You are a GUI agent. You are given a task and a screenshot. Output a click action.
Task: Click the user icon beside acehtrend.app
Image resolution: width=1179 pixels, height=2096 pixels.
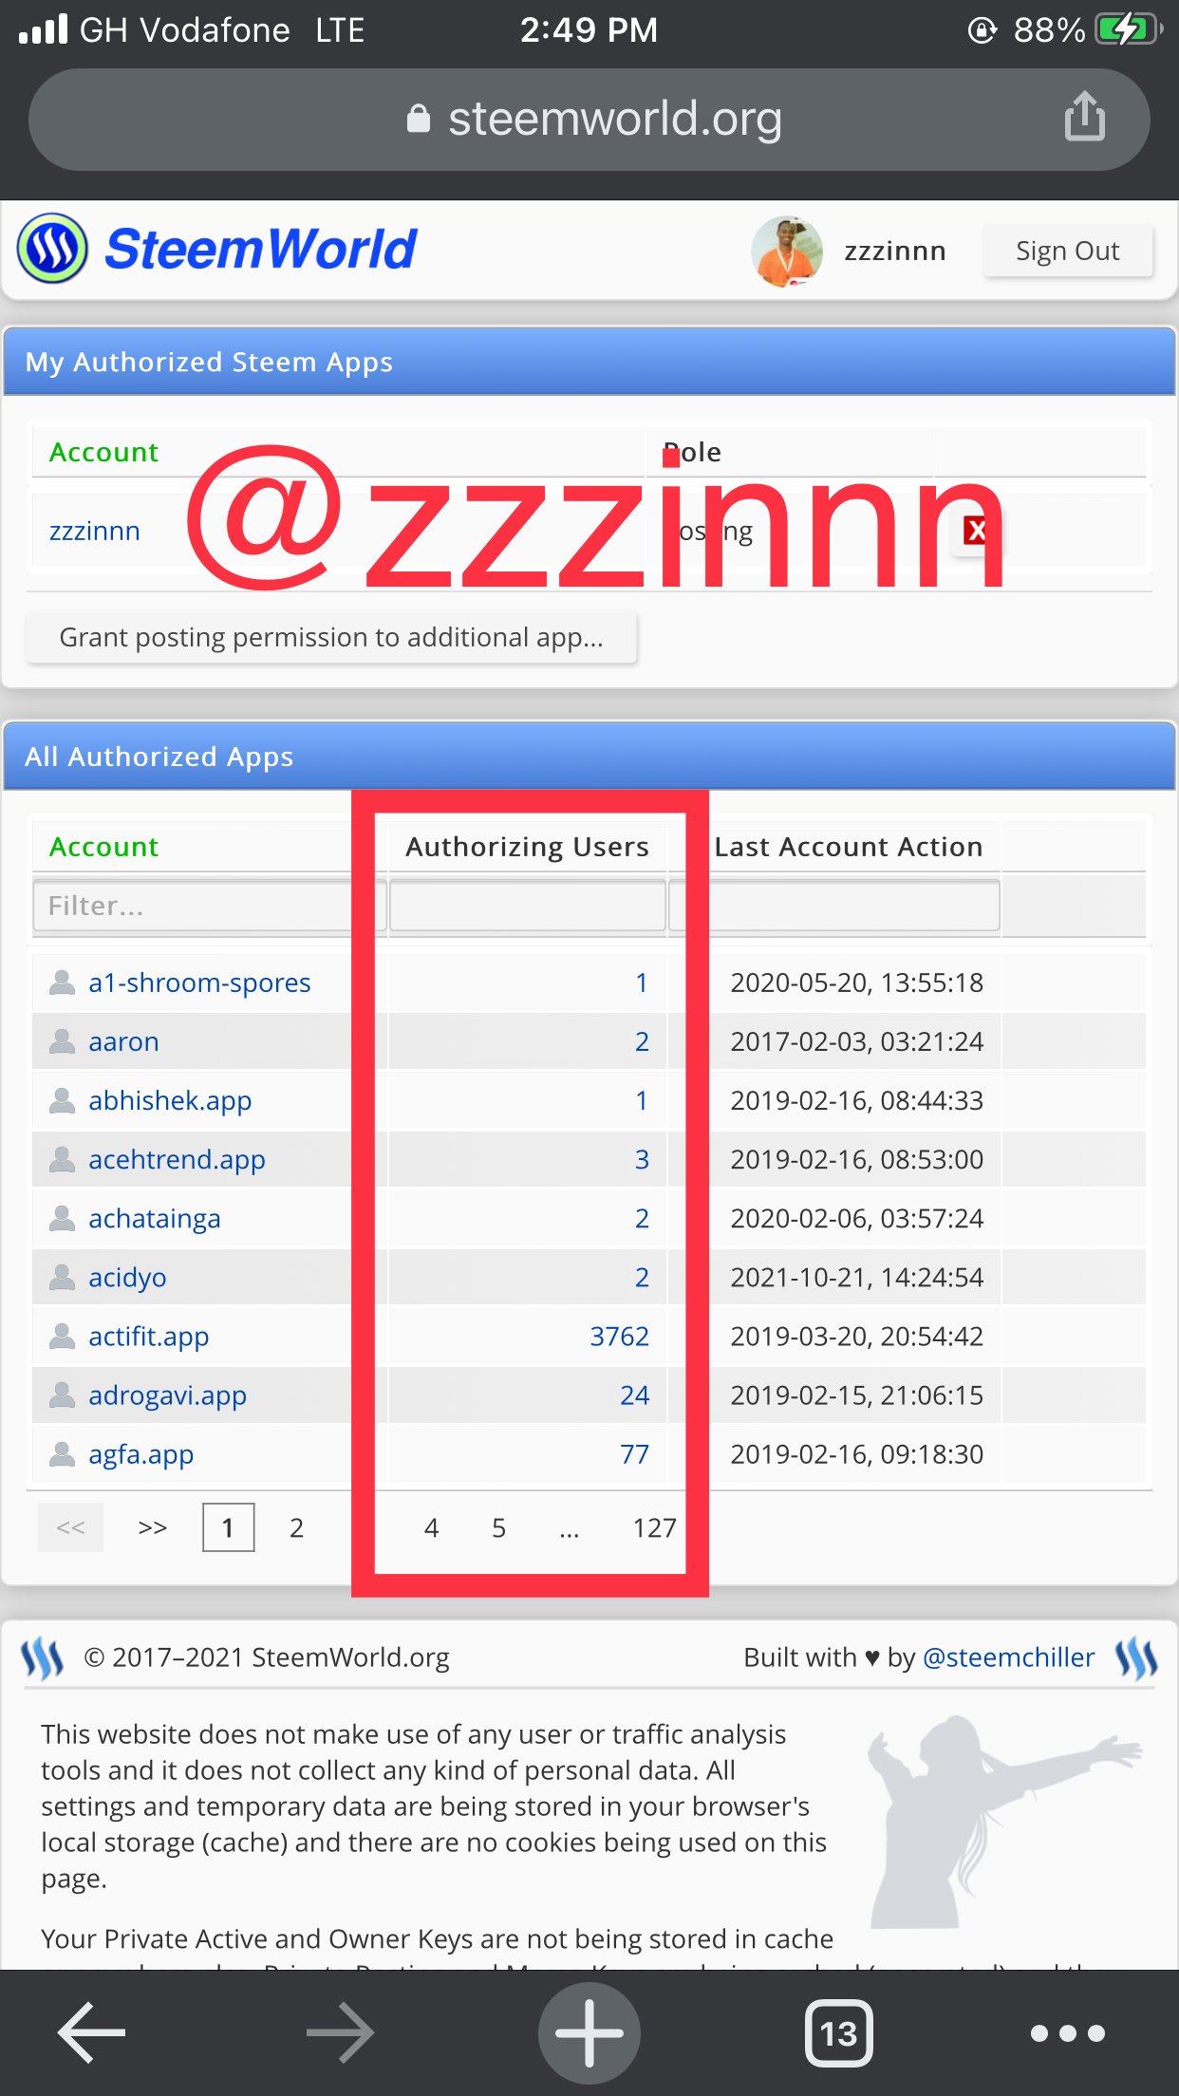[62, 1159]
